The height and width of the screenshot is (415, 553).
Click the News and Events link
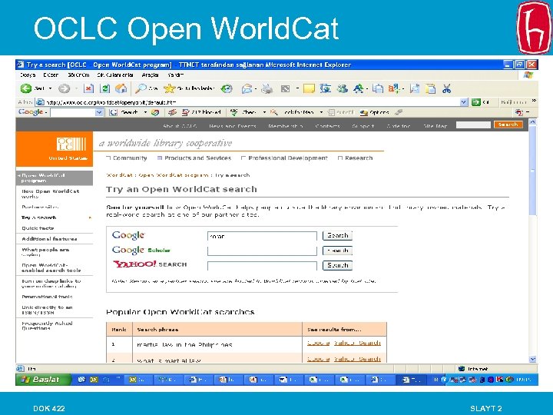[233, 126]
